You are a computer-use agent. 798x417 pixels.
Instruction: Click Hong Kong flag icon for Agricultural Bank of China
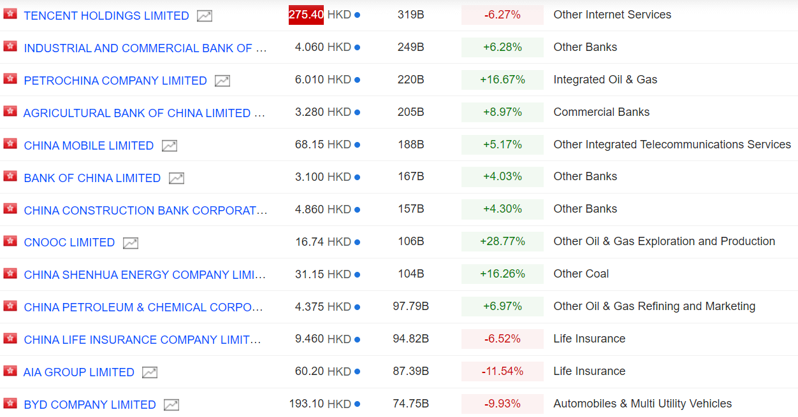pyautogui.click(x=10, y=111)
